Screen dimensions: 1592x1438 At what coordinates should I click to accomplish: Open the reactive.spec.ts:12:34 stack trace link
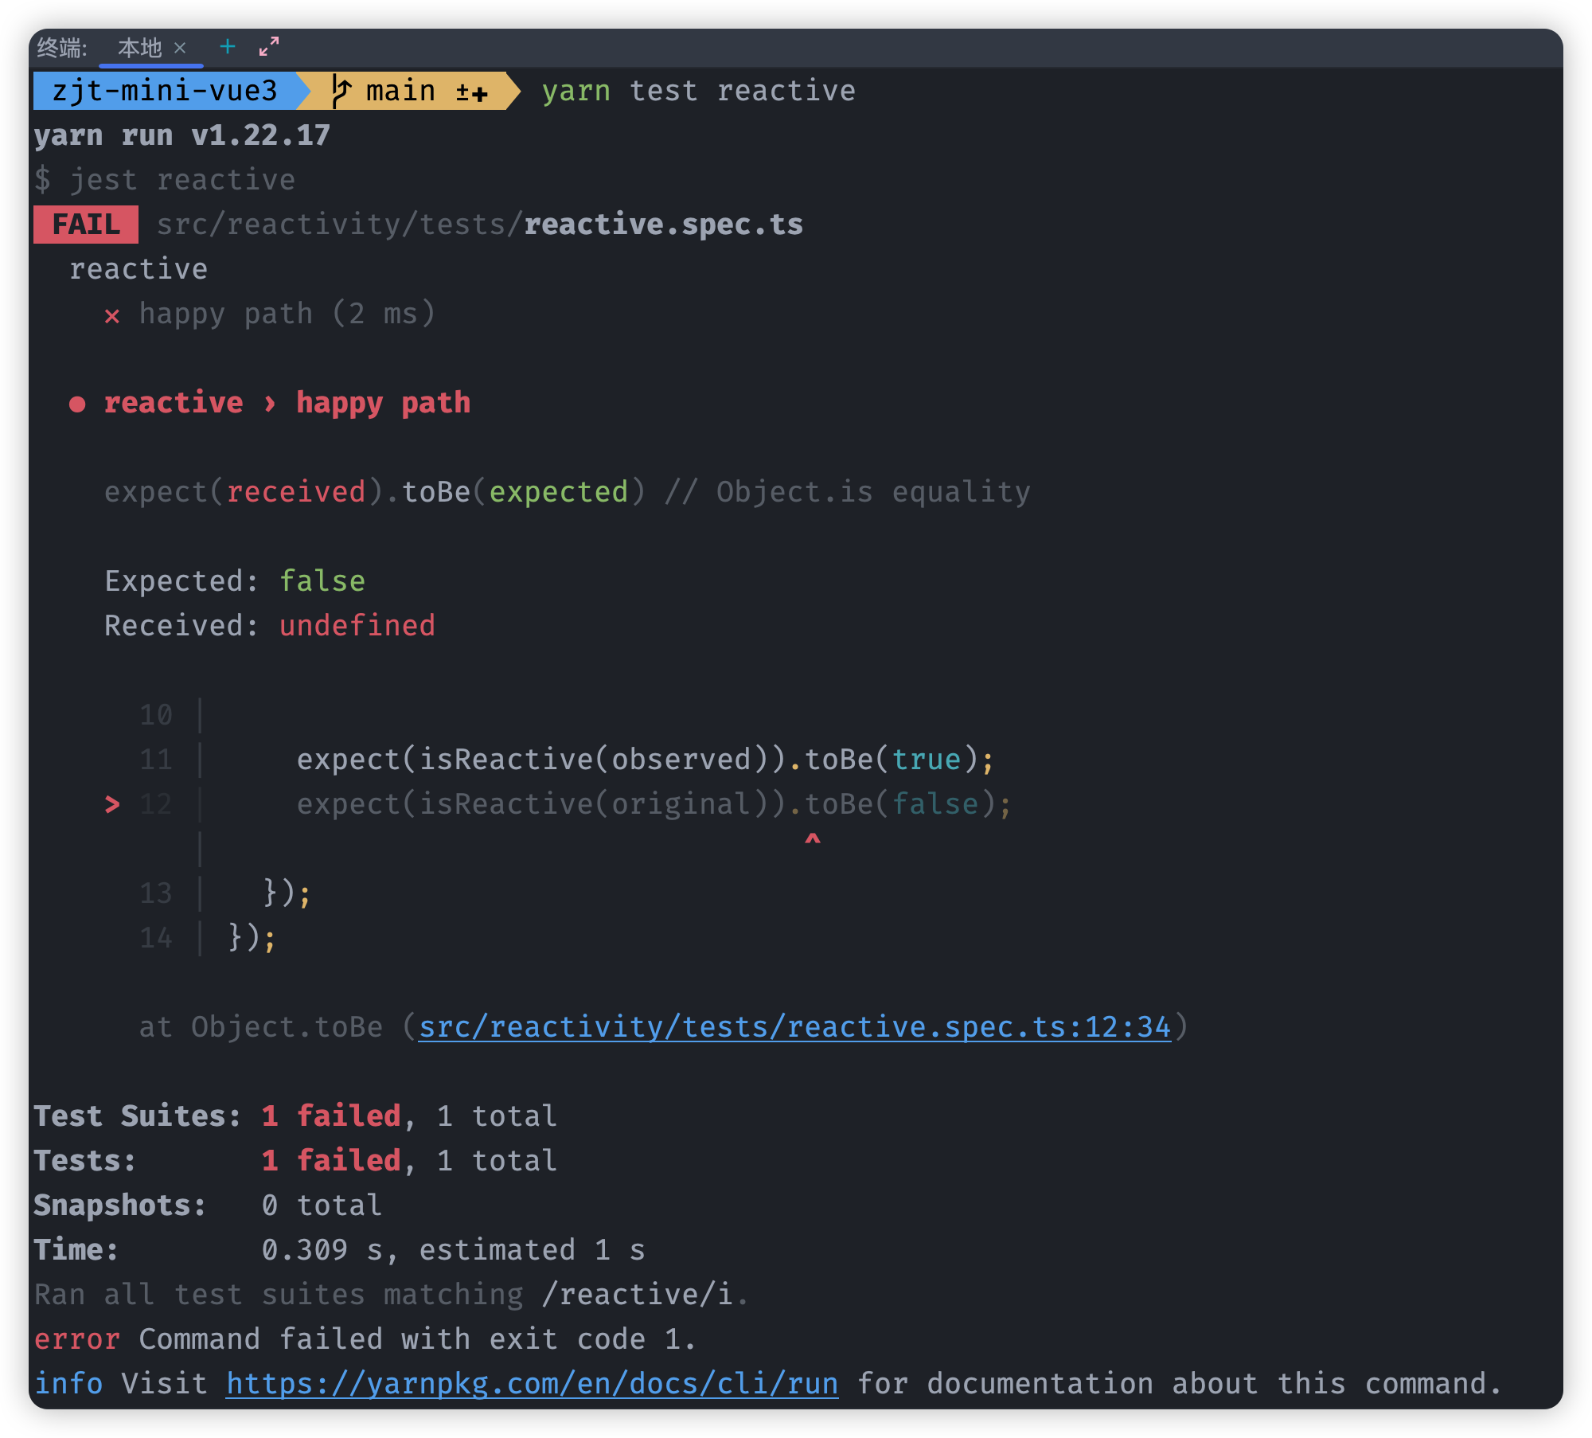[794, 1027]
